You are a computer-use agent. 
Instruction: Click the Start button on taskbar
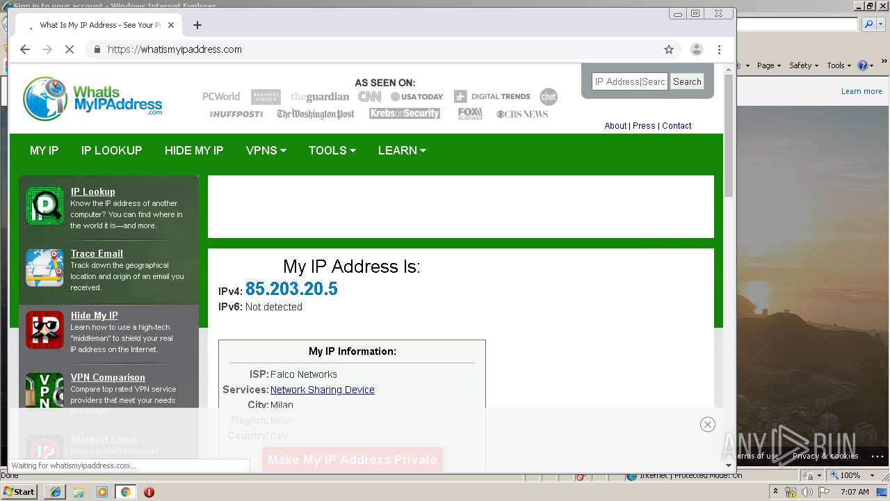[19, 492]
